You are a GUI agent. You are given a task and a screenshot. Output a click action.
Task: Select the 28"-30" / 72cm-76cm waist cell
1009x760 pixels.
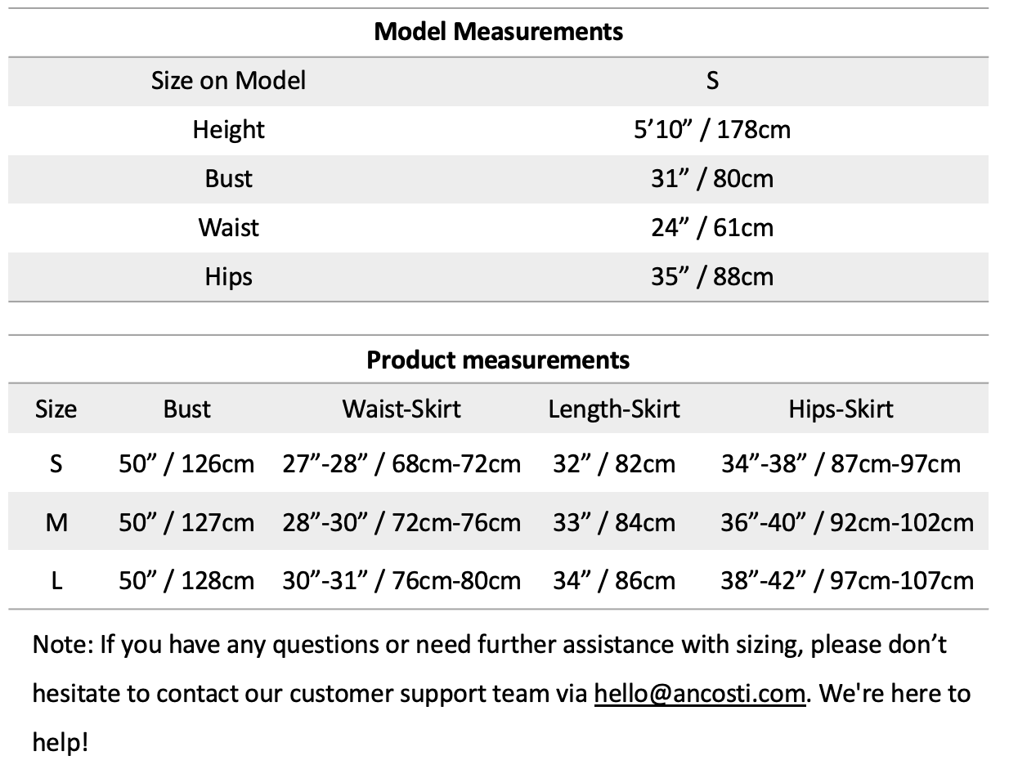pyautogui.click(x=401, y=521)
